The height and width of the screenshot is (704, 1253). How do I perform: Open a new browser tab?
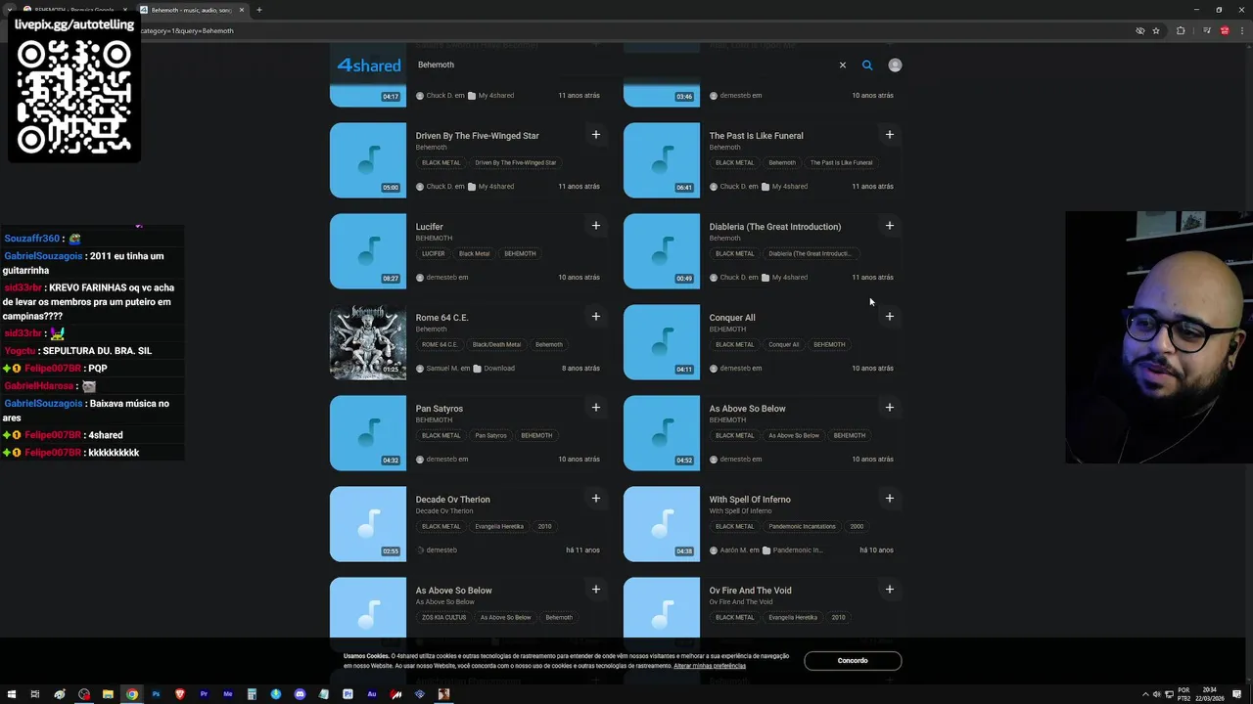pos(259,10)
